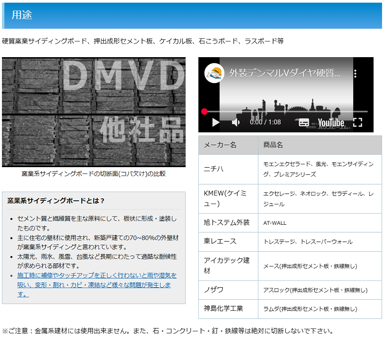Viewport: 384px width, 341px height.
Task: Click the ラムダ product cell
Action: pos(320,309)
